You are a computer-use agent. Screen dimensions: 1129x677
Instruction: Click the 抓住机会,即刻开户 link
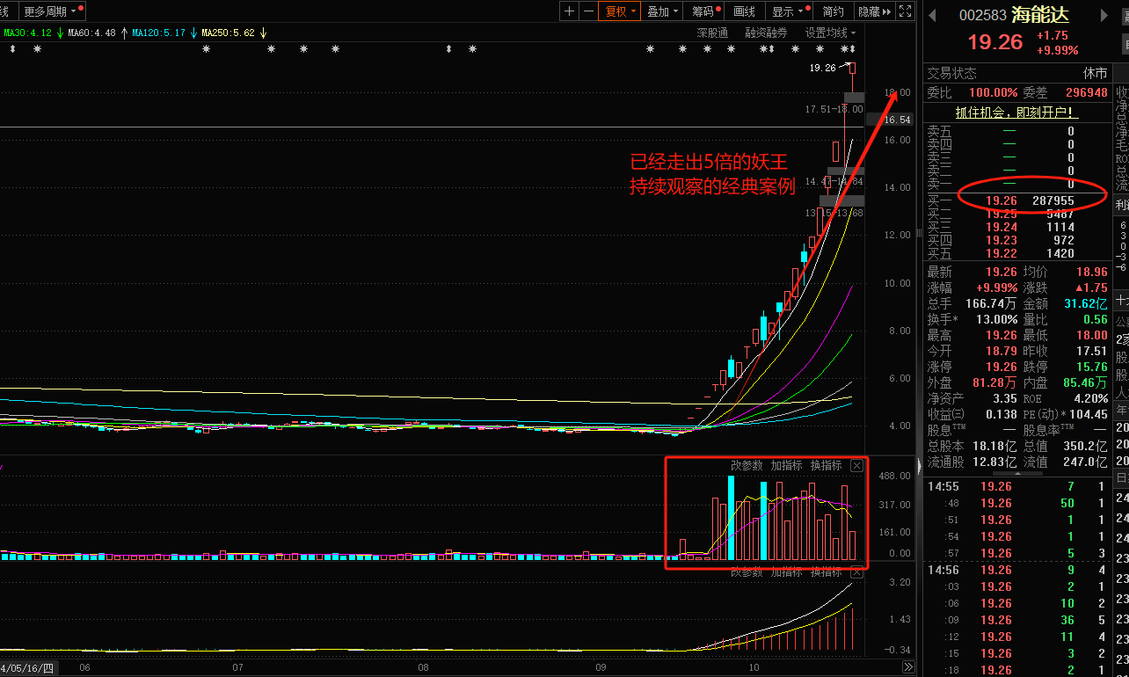[1016, 113]
